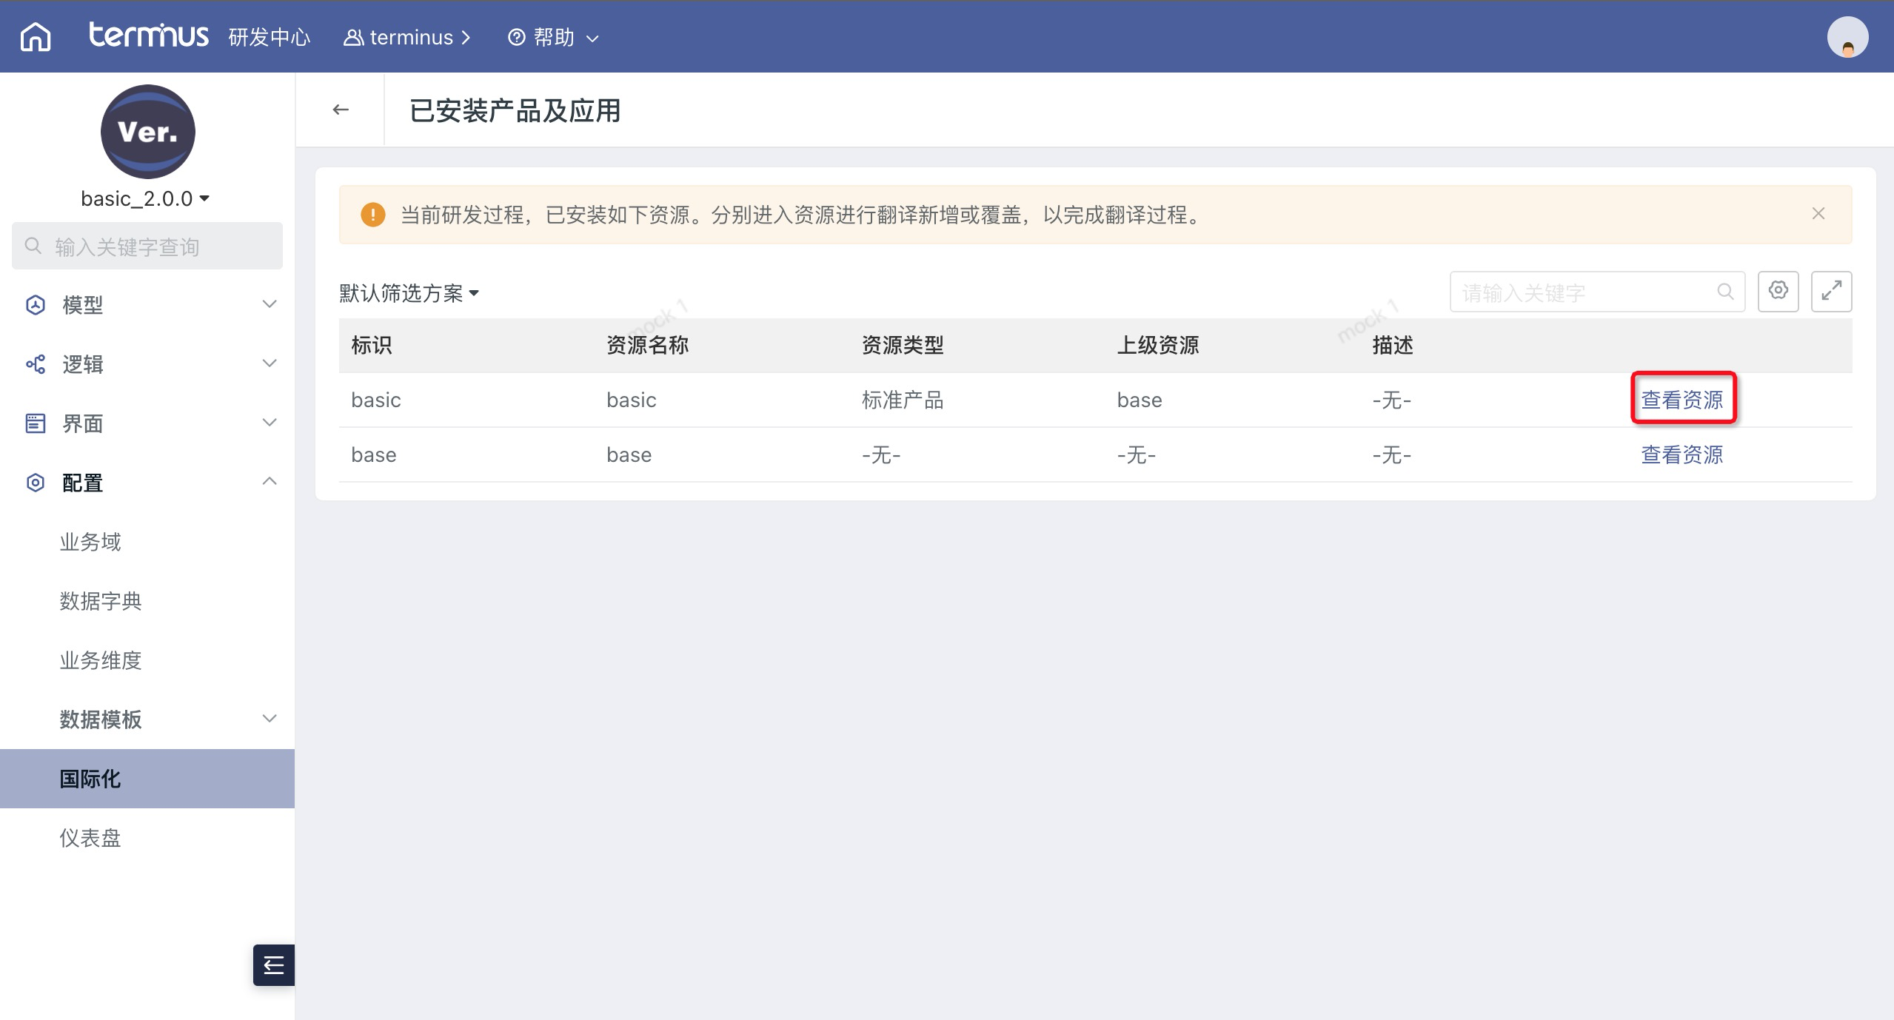Click the basic identifier cell

376,400
